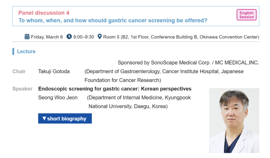Viewport: 270px width, 158px height.
Task: Click the SonoScape Medical Corp. sponsor line
Action: (188, 63)
